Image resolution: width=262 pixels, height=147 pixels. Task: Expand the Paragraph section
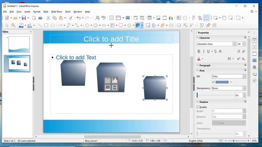pyautogui.click(x=198, y=65)
